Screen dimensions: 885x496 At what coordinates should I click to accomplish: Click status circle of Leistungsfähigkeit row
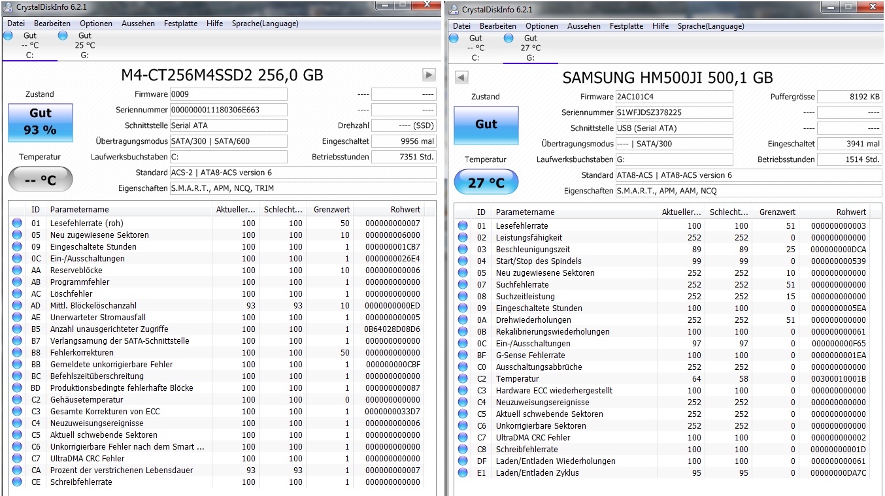click(463, 238)
